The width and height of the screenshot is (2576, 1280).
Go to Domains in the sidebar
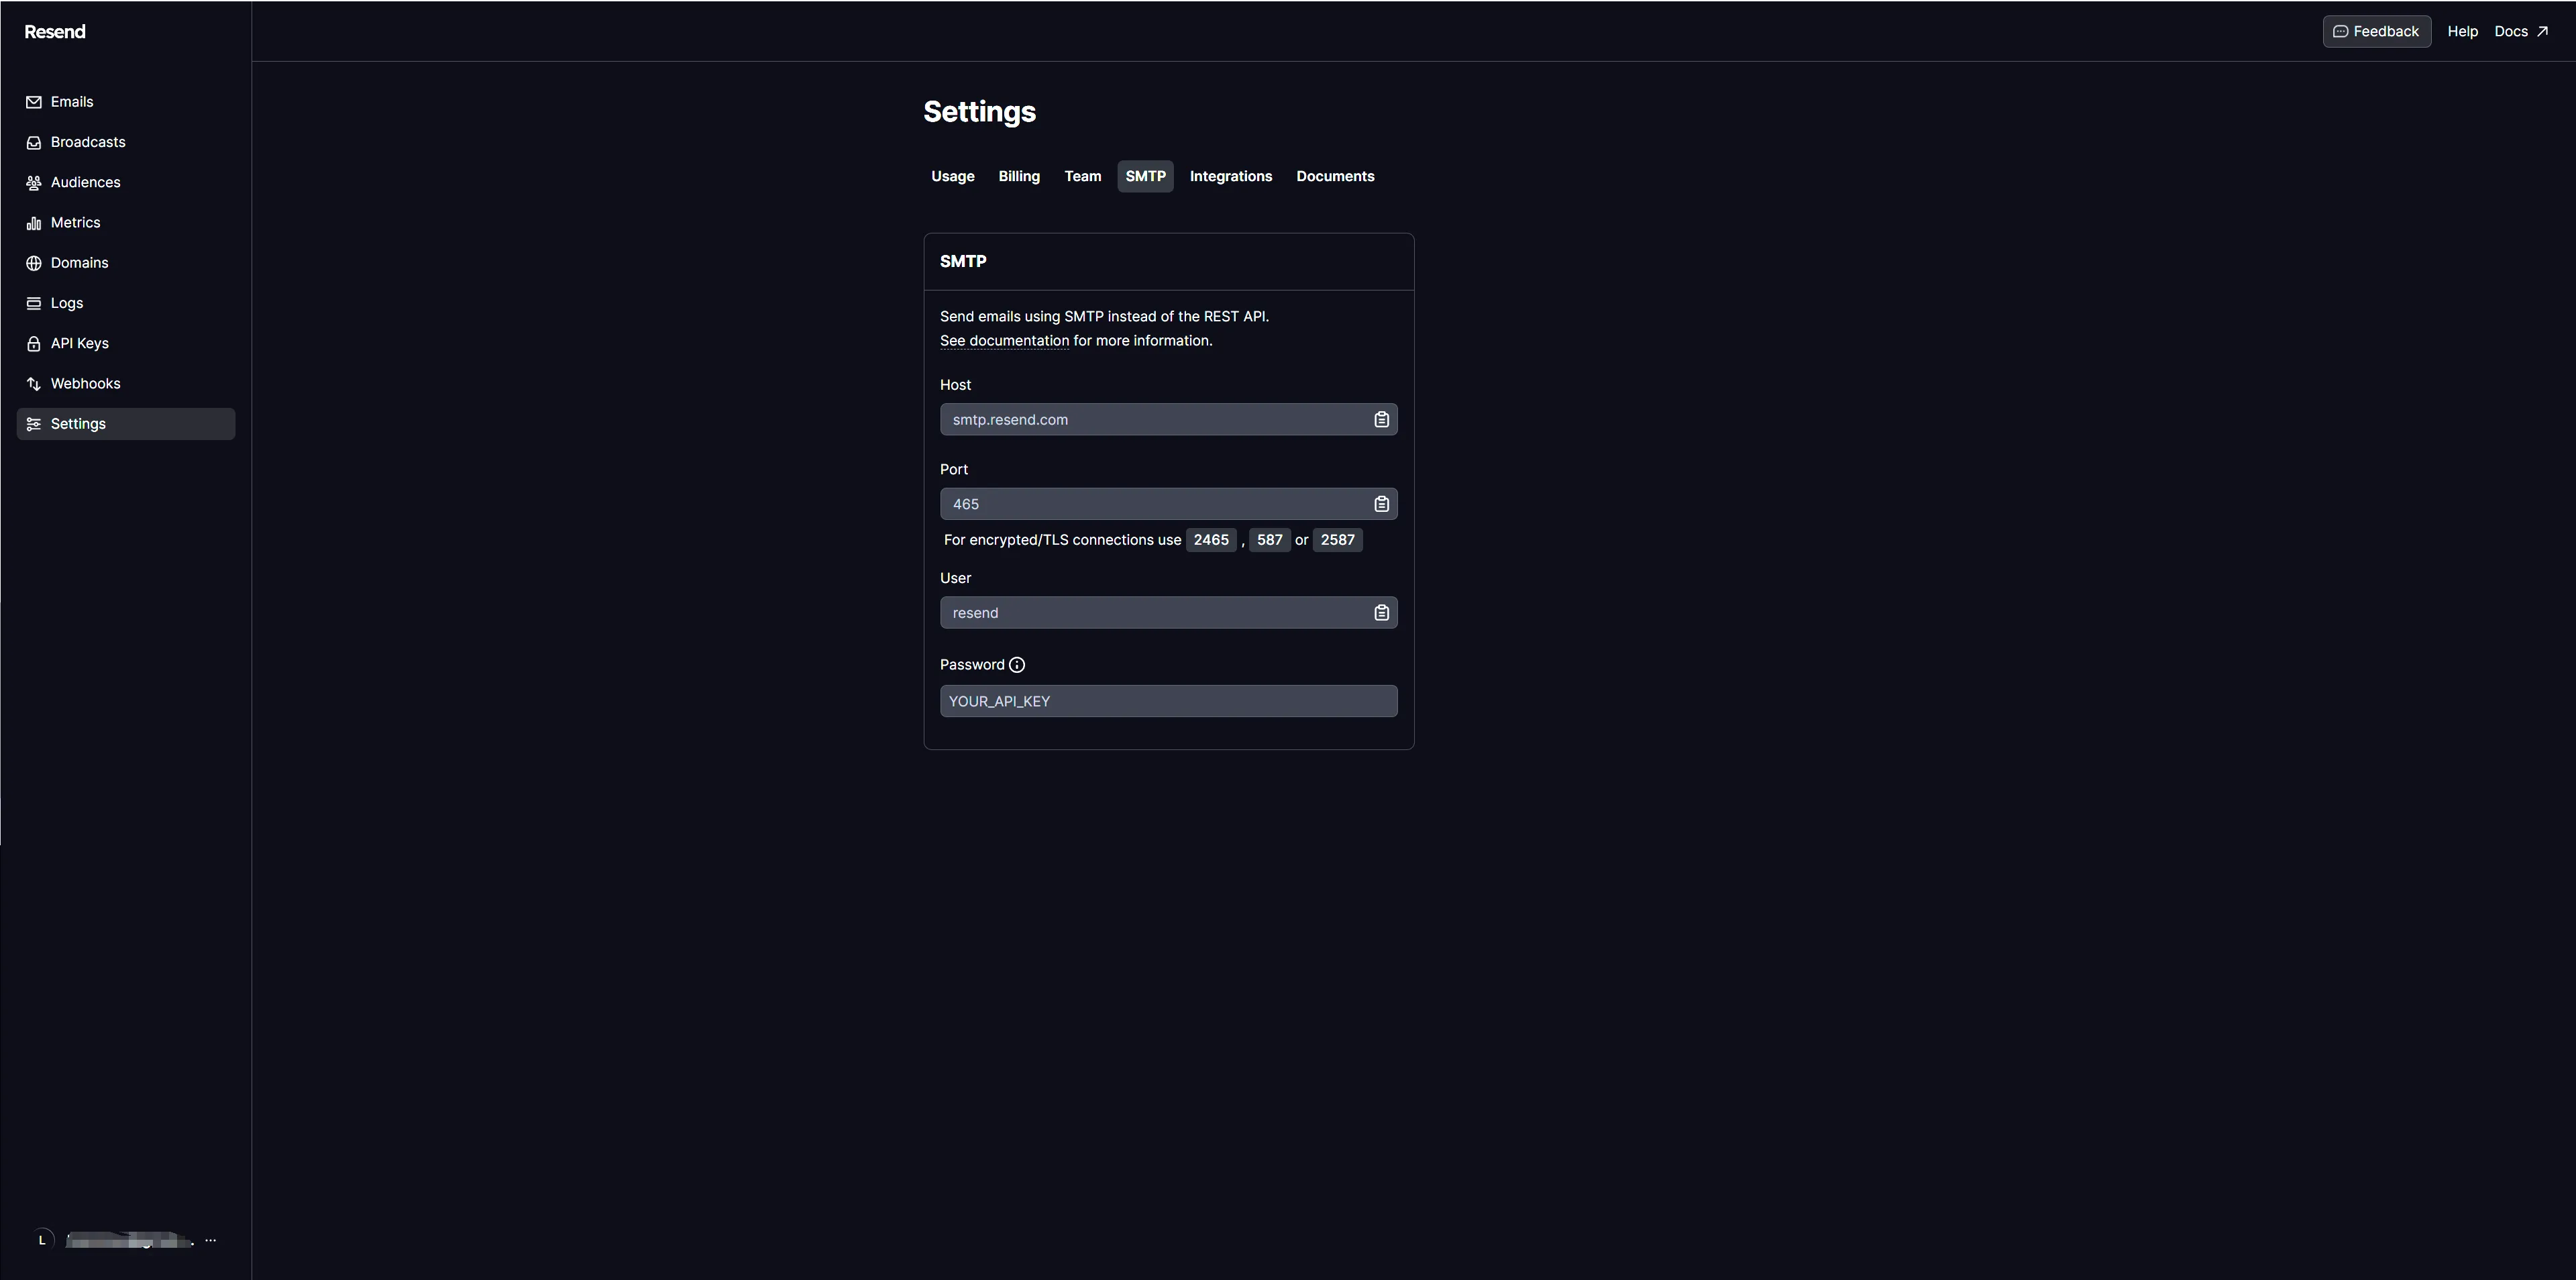(126, 263)
